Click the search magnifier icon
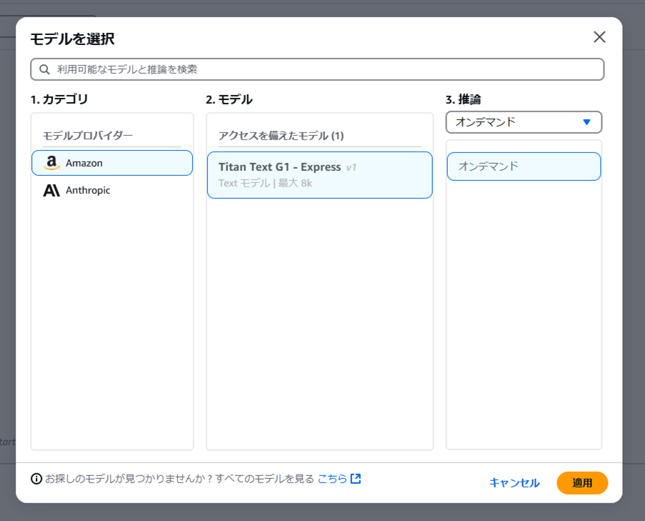Image resolution: width=645 pixels, height=521 pixels. (x=44, y=69)
